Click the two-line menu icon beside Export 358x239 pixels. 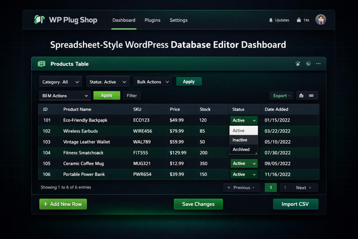(x=311, y=96)
